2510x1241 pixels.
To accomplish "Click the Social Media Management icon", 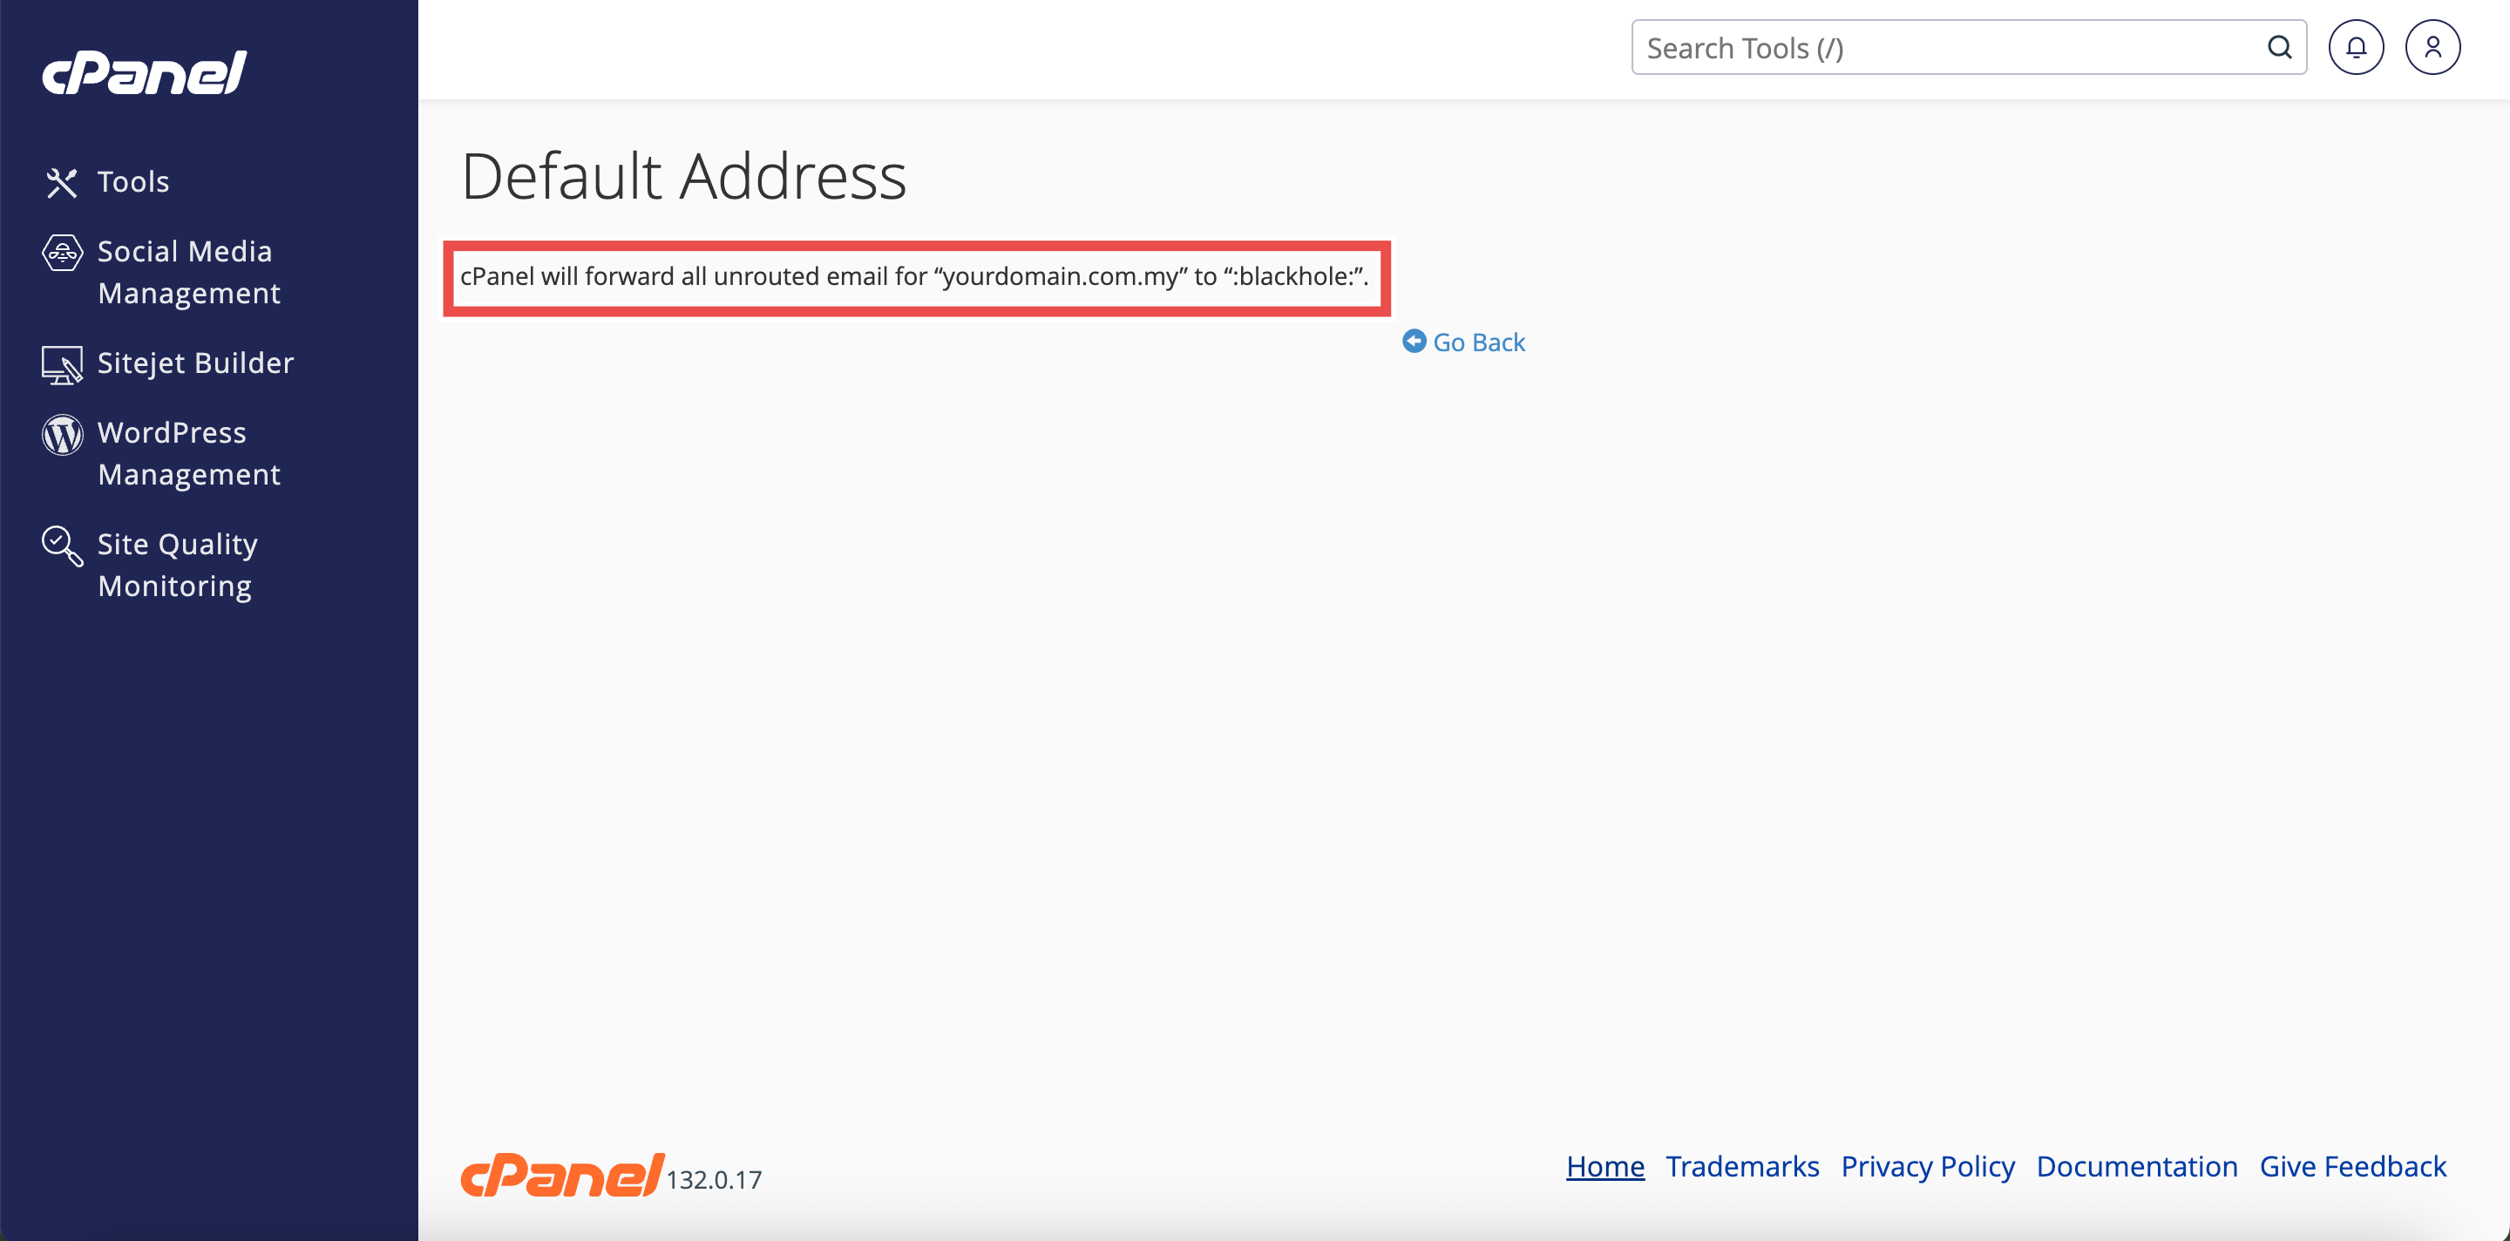I will click(61, 254).
